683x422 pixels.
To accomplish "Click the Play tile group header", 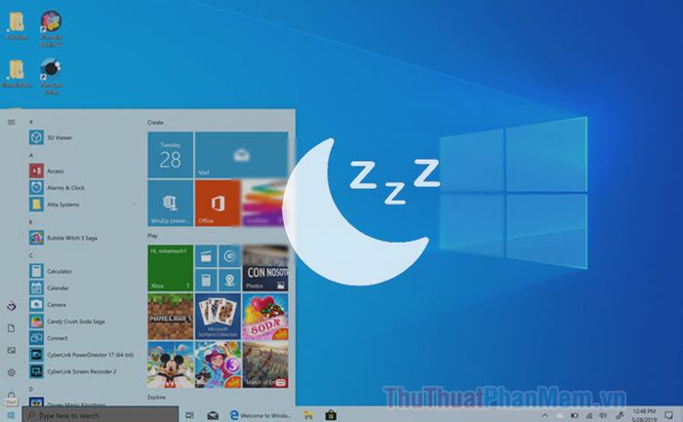I will pyautogui.click(x=152, y=236).
